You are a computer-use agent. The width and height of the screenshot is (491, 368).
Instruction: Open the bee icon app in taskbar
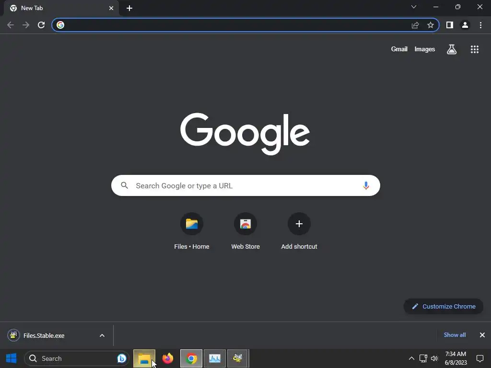238,358
